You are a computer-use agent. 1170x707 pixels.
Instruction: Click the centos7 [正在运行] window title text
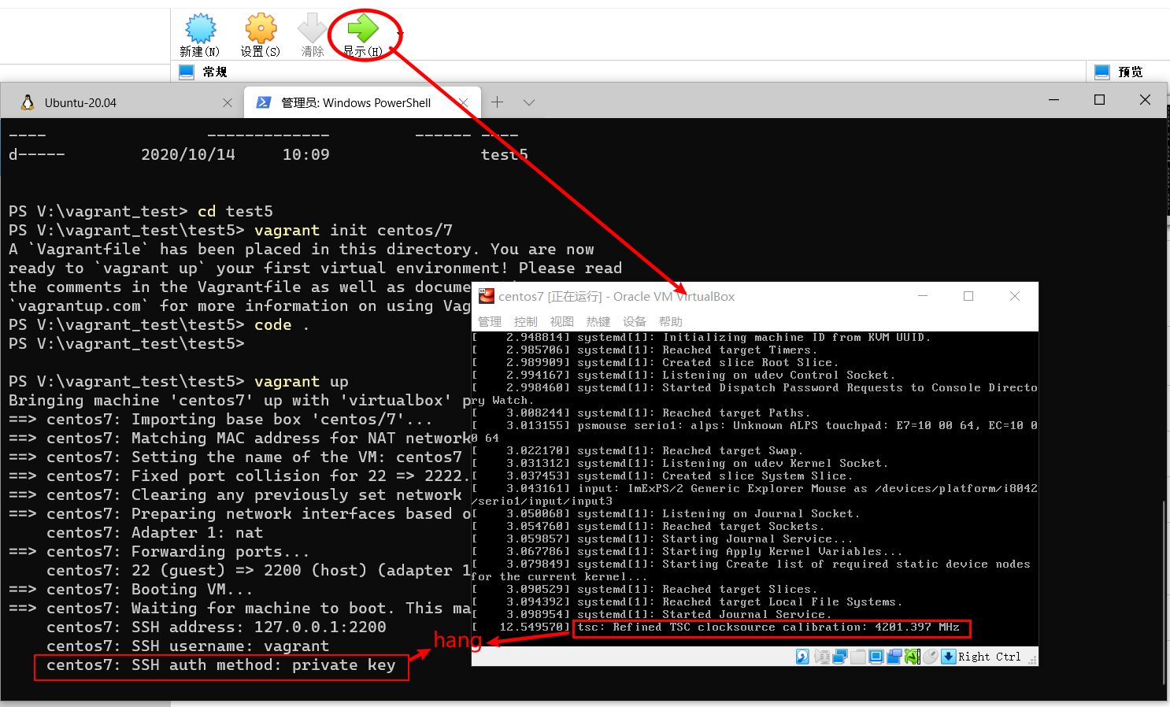pyautogui.click(x=616, y=296)
